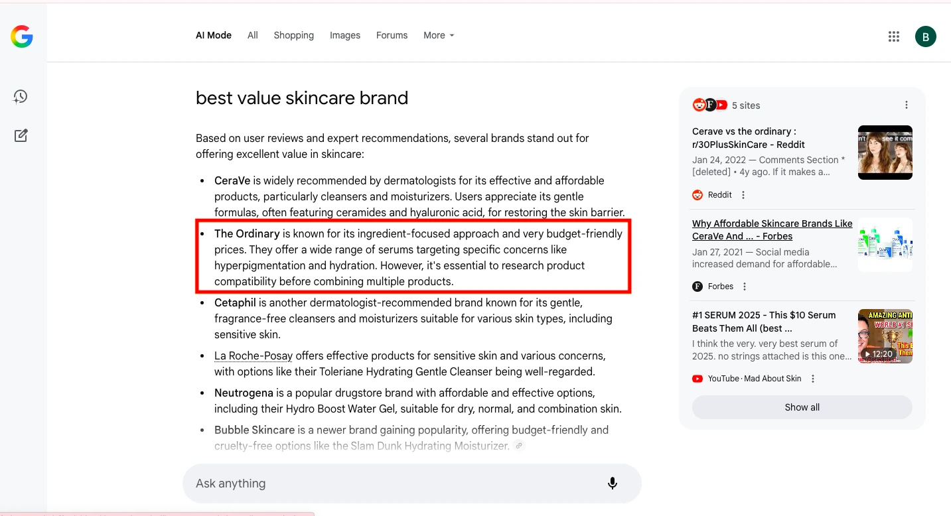Open the Google apps grid
The height and width of the screenshot is (516, 951).
tap(893, 36)
